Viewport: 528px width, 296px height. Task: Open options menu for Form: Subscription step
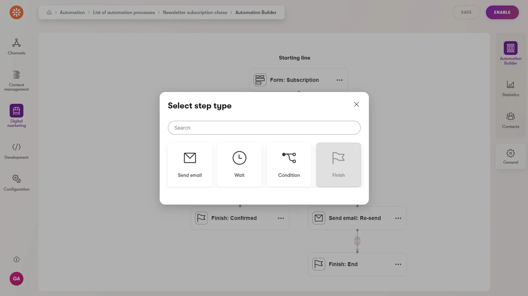coord(340,80)
